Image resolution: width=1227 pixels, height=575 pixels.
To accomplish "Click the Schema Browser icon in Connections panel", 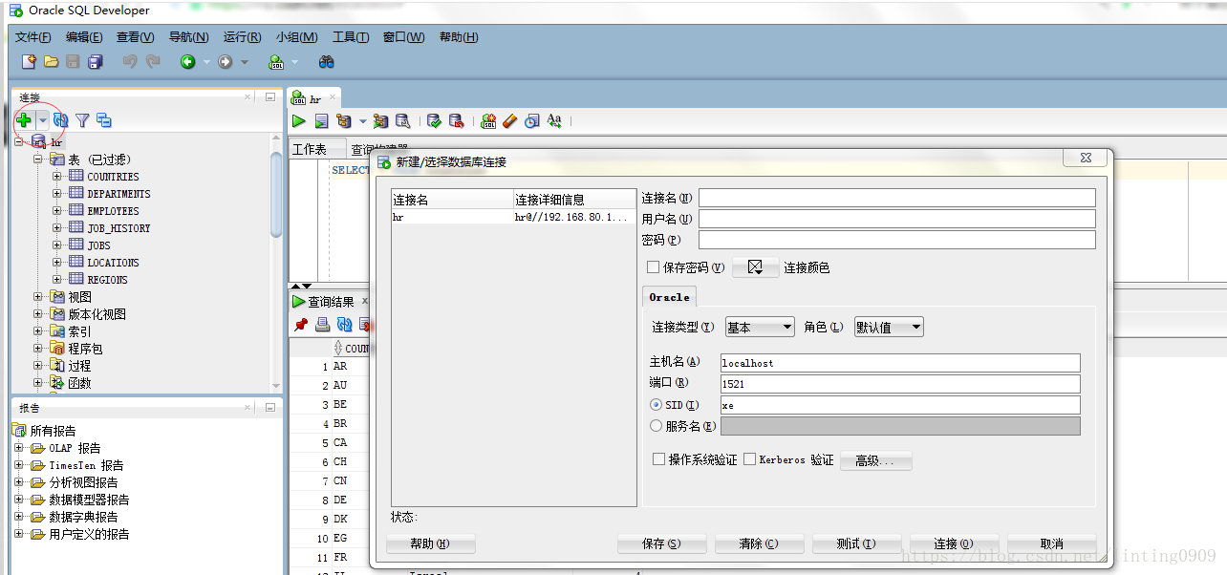I will (104, 120).
